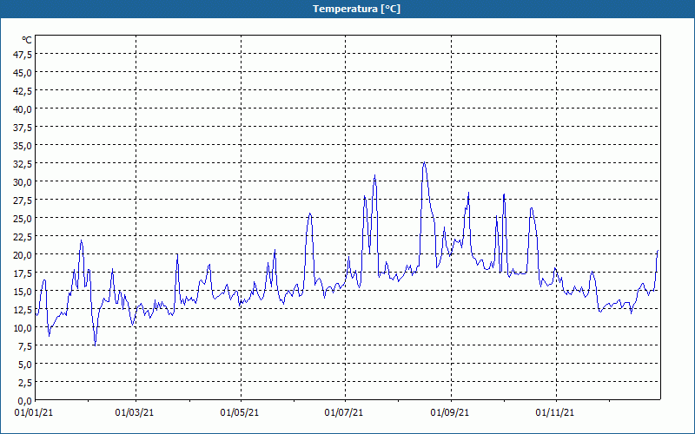
Task: Select the 01/03/21 date label
Action: 135,413
